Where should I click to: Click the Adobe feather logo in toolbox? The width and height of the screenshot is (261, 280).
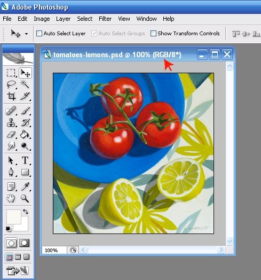[x=18, y=59]
